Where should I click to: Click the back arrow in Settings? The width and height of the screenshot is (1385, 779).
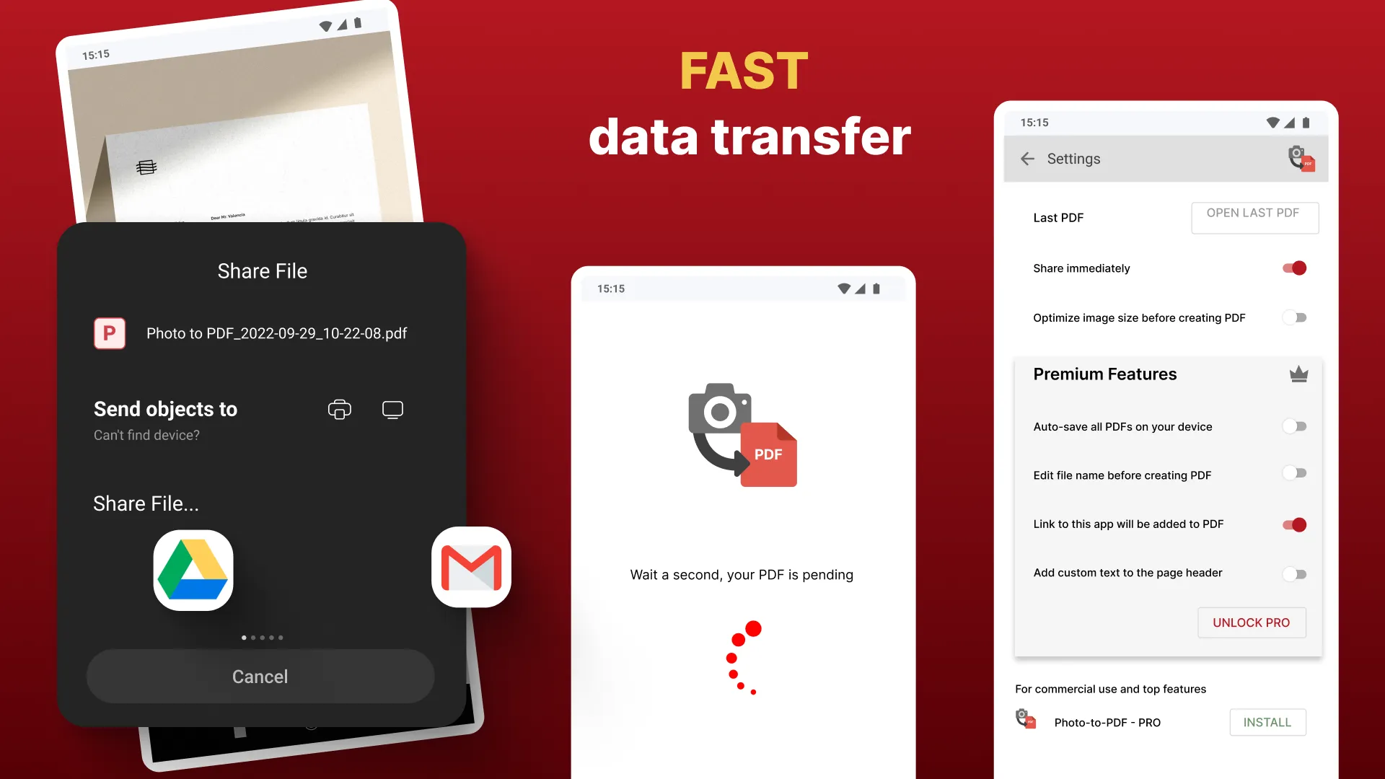tap(1027, 159)
